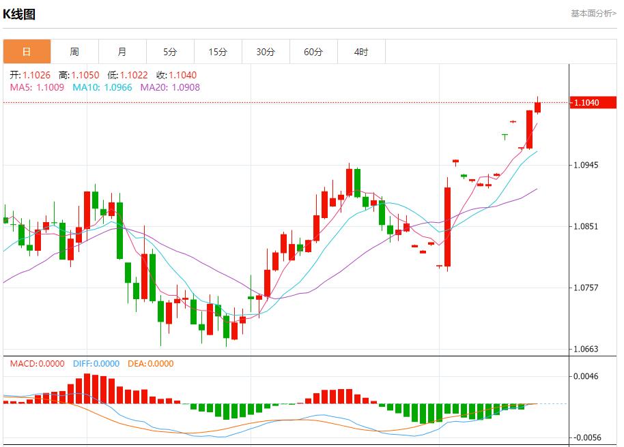The height and width of the screenshot is (447, 624).
Task: Click the MA5 indicator label
Action: click(37, 87)
